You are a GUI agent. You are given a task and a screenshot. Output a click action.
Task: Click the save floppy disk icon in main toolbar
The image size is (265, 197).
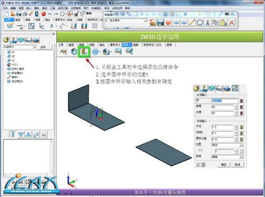pos(19,14)
